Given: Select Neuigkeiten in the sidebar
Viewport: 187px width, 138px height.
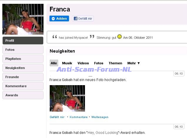Looking at the screenshot, I should [x=23, y=68].
